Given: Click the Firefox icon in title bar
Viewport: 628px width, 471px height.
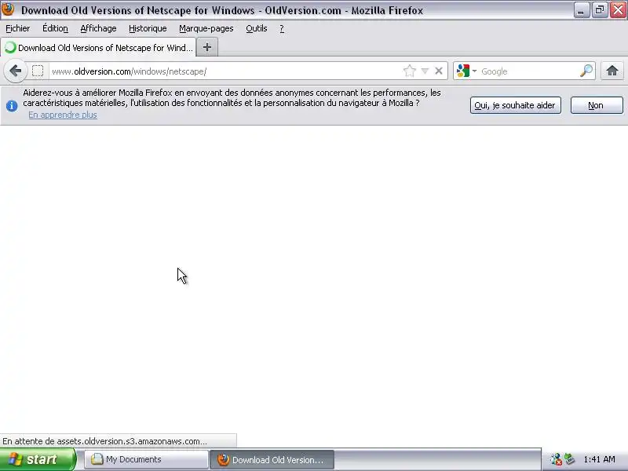Looking at the screenshot, I should (x=8, y=9).
